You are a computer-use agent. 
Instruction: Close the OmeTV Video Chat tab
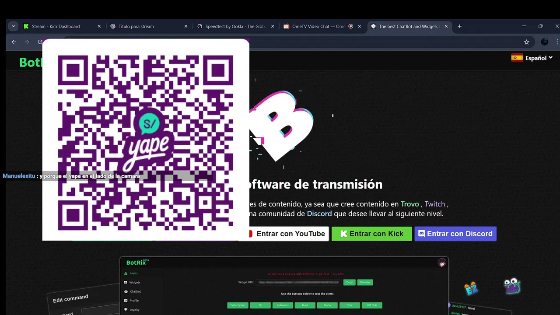pyautogui.click(x=360, y=26)
